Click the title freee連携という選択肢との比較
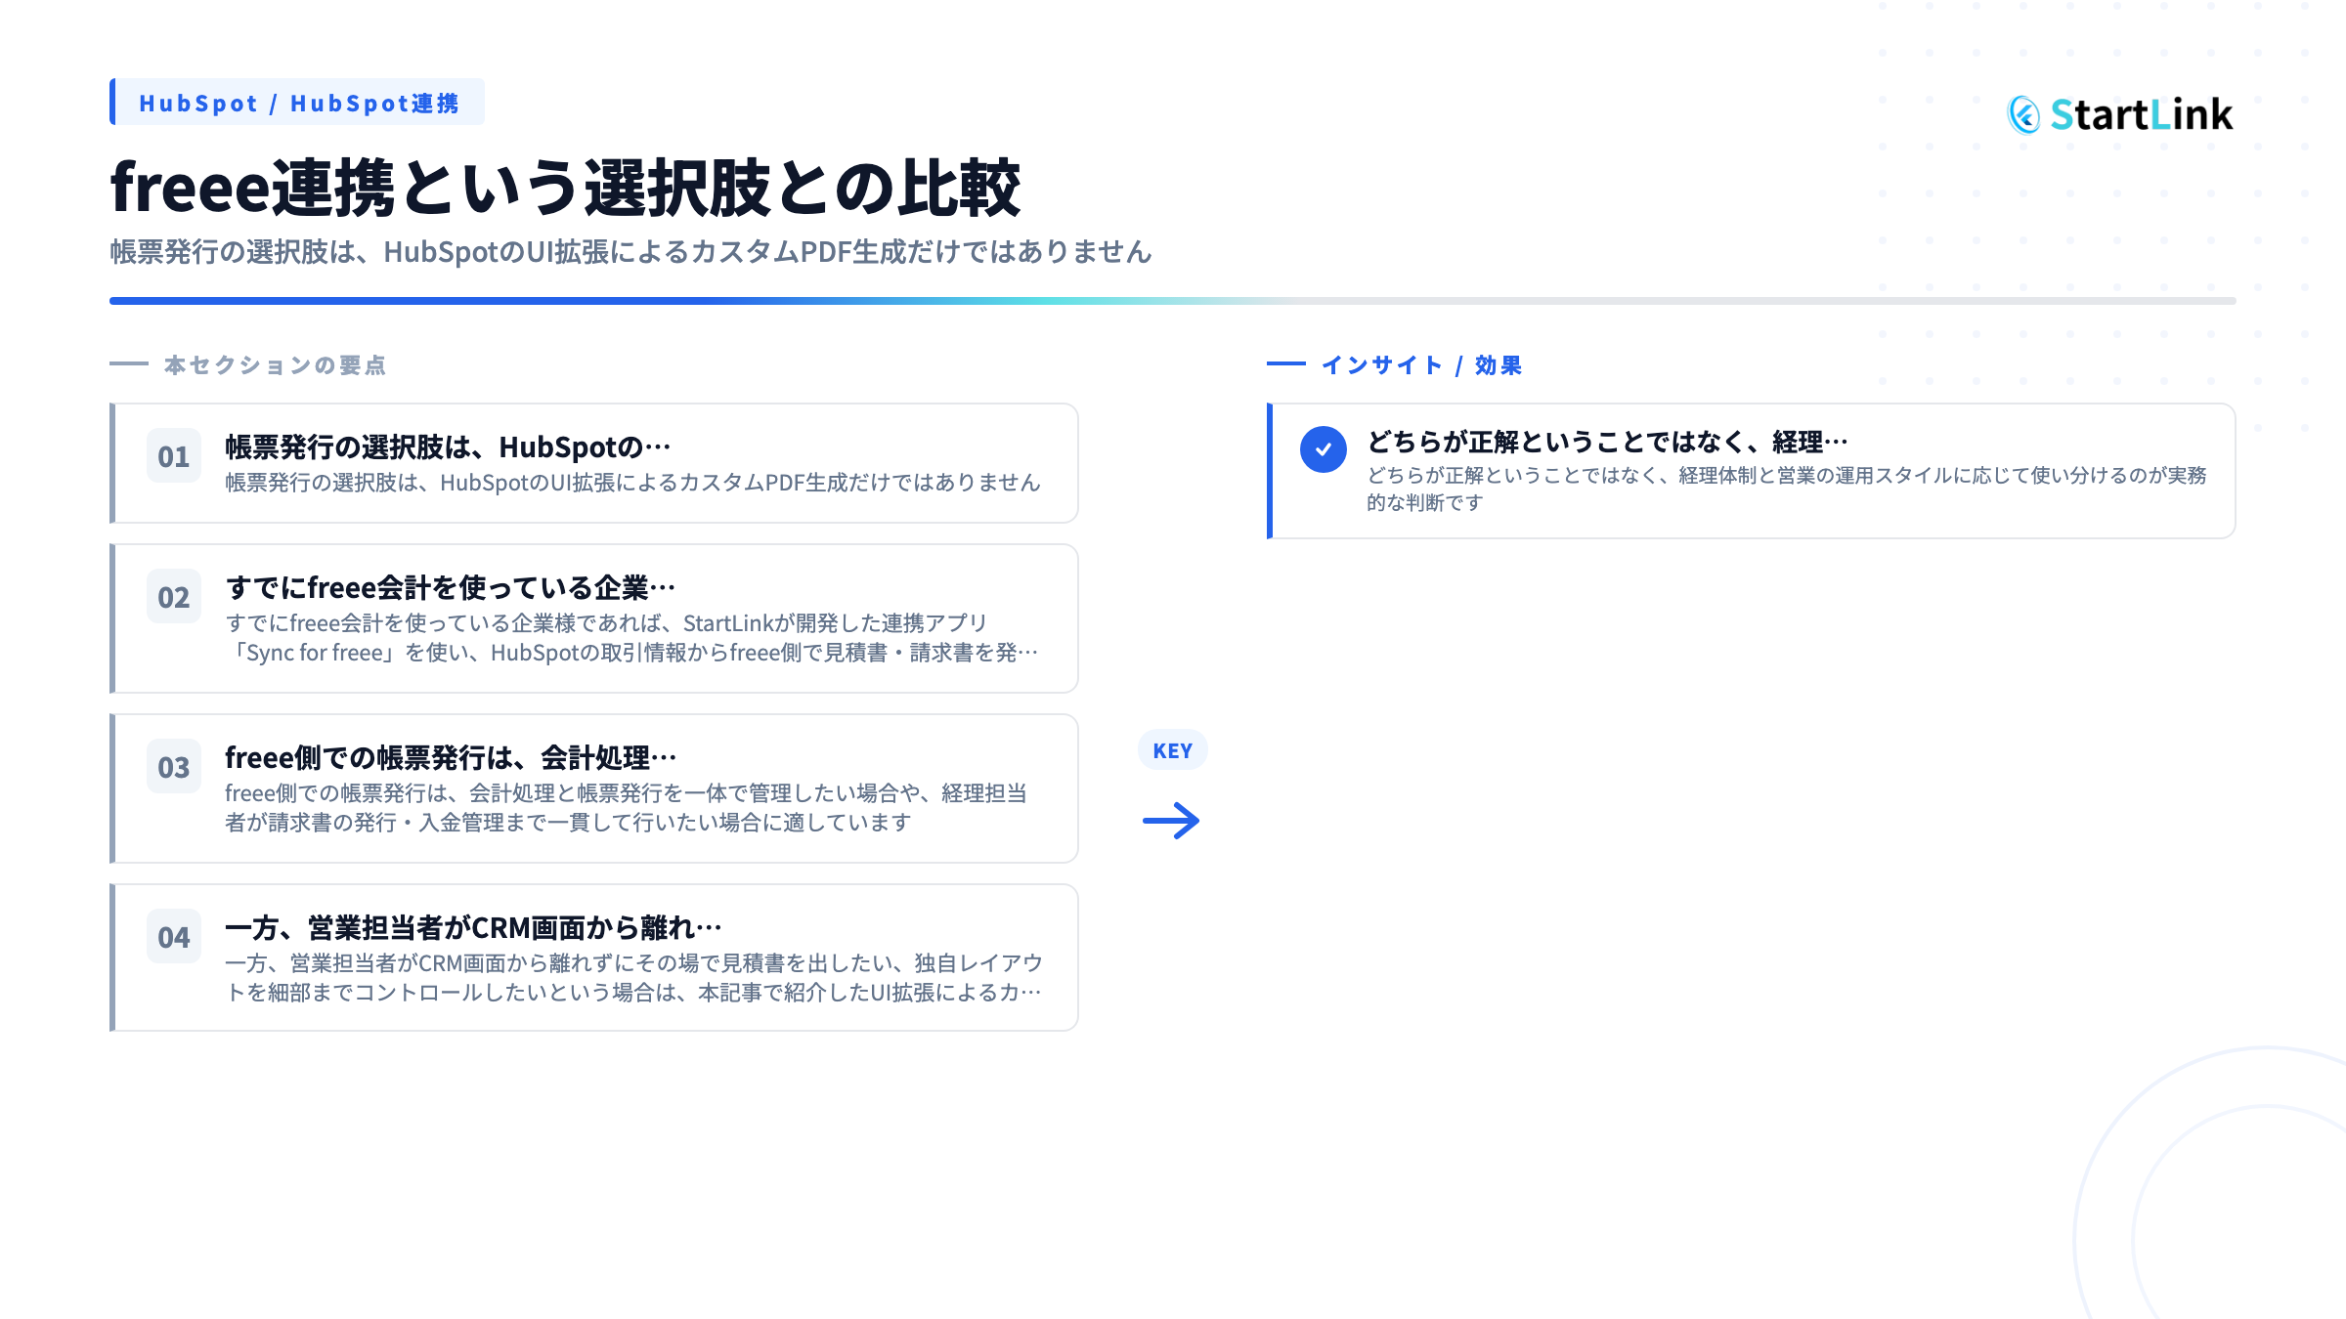The width and height of the screenshot is (2346, 1319). (565, 187)
